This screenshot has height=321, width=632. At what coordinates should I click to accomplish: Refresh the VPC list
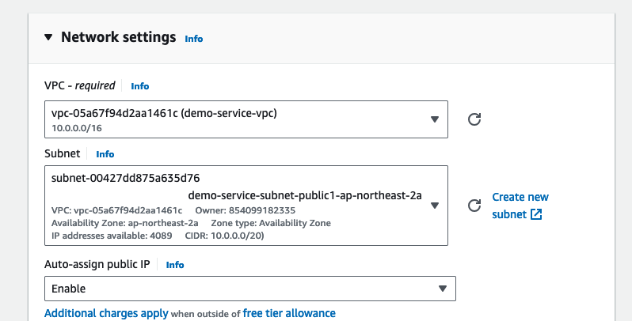pos(474,119)
